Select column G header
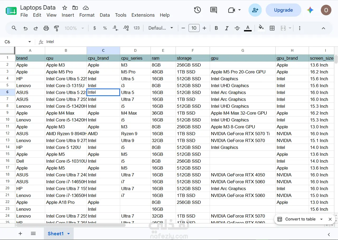338x240 pixels. point(243,50)
